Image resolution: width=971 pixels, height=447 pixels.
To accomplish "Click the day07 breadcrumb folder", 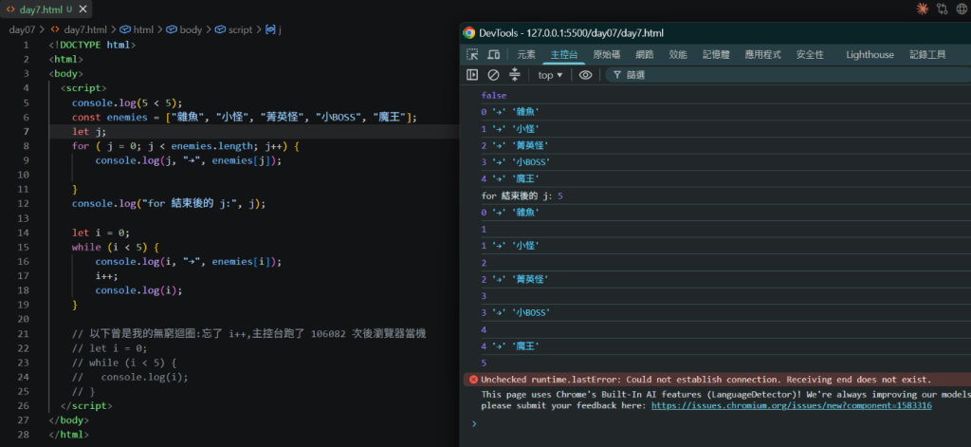I will pos(23,29).
